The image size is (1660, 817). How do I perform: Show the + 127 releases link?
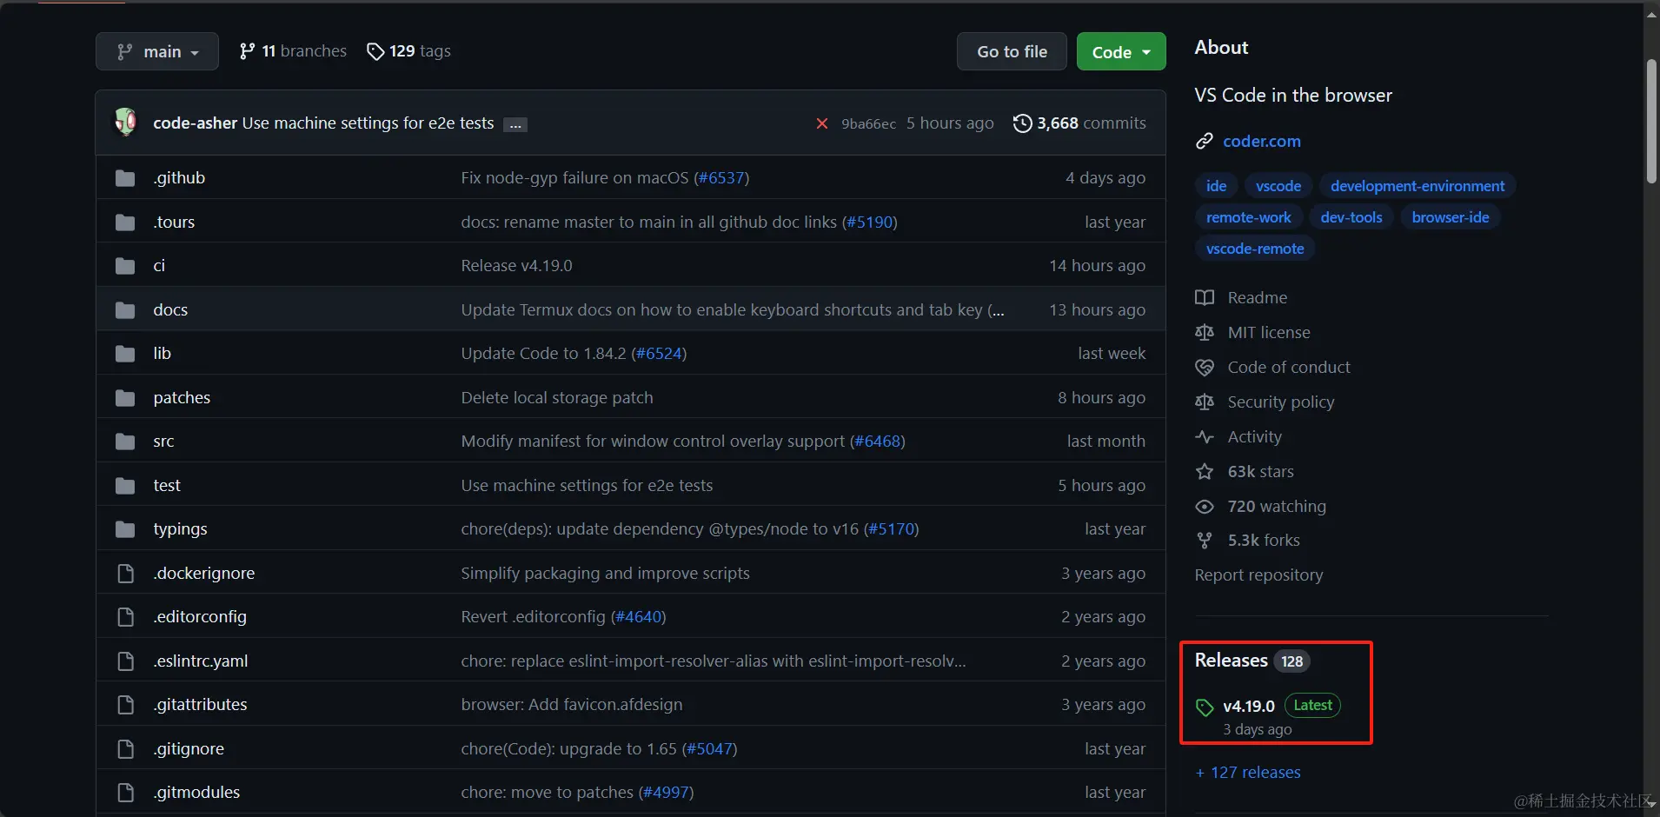coord(1248,773)
